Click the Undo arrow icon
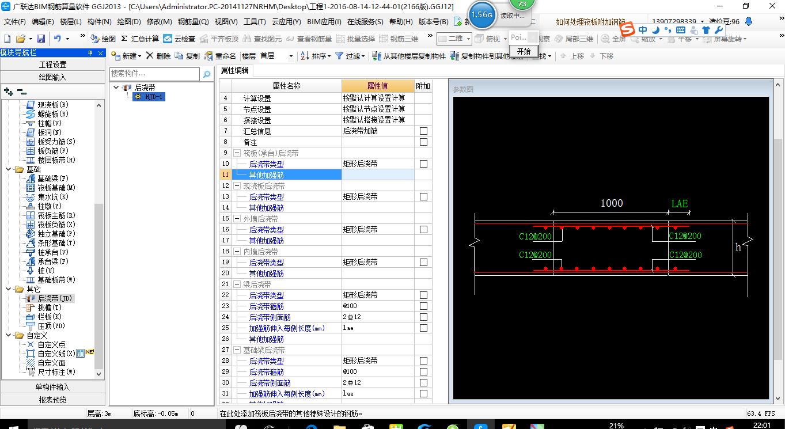785x429 pixels. 58,39
